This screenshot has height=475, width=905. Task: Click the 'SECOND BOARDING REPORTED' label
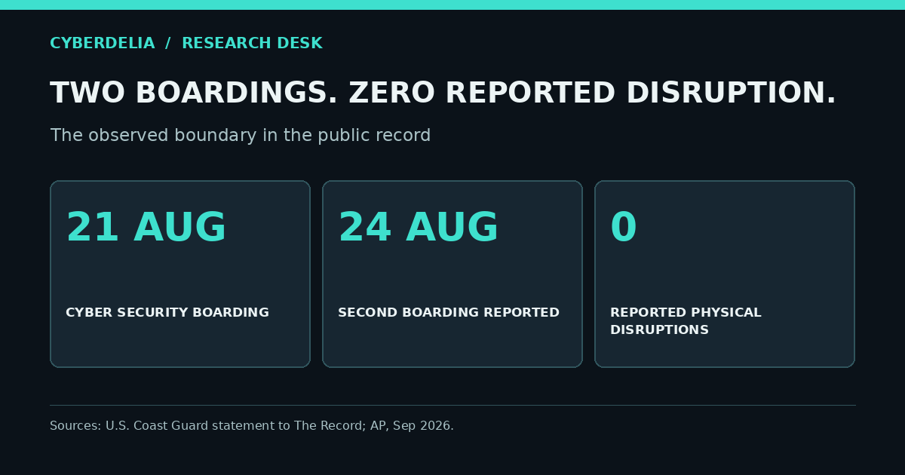pos(449,313)
